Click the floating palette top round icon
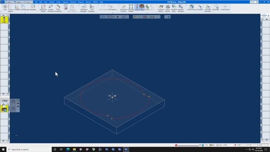270x152 pixels. click(13, 101)
